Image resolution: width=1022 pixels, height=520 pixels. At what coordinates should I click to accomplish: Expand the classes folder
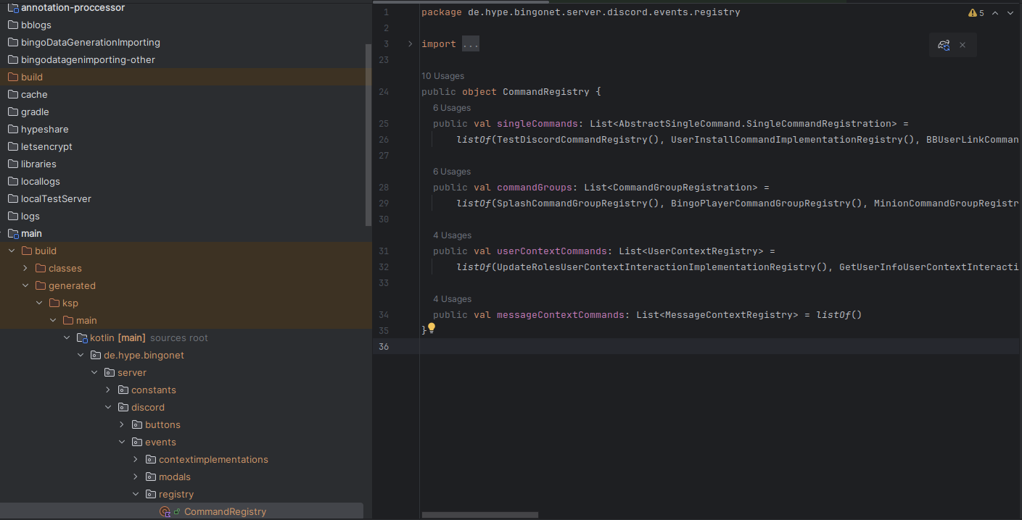coord(25,268)
